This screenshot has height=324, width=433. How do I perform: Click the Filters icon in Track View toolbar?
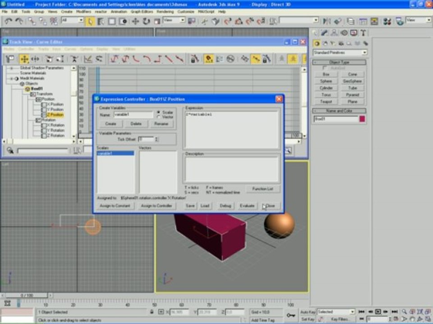[10, 58]
